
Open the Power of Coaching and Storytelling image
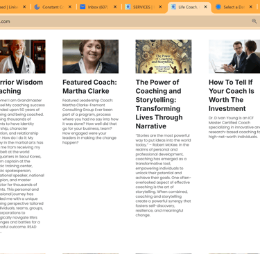164,56
